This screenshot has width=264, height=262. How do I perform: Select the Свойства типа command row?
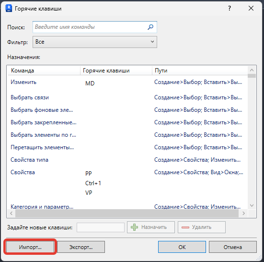point(127,160)
